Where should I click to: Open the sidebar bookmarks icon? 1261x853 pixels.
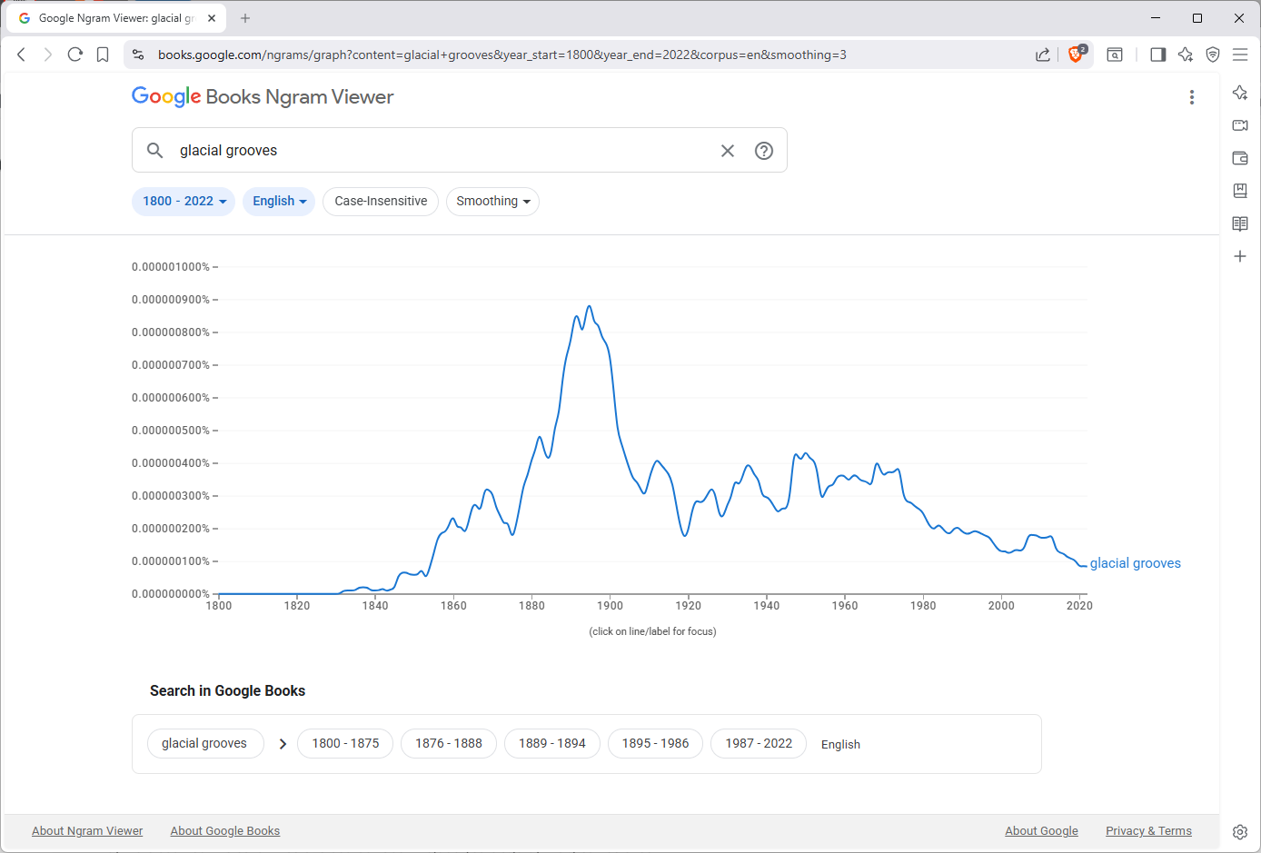(1240, 191)
